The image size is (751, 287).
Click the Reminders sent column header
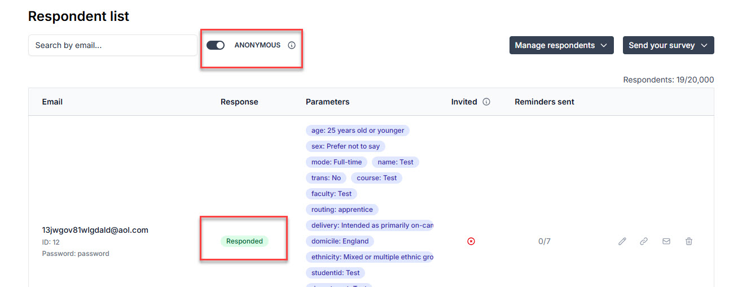tap(544, 102)
